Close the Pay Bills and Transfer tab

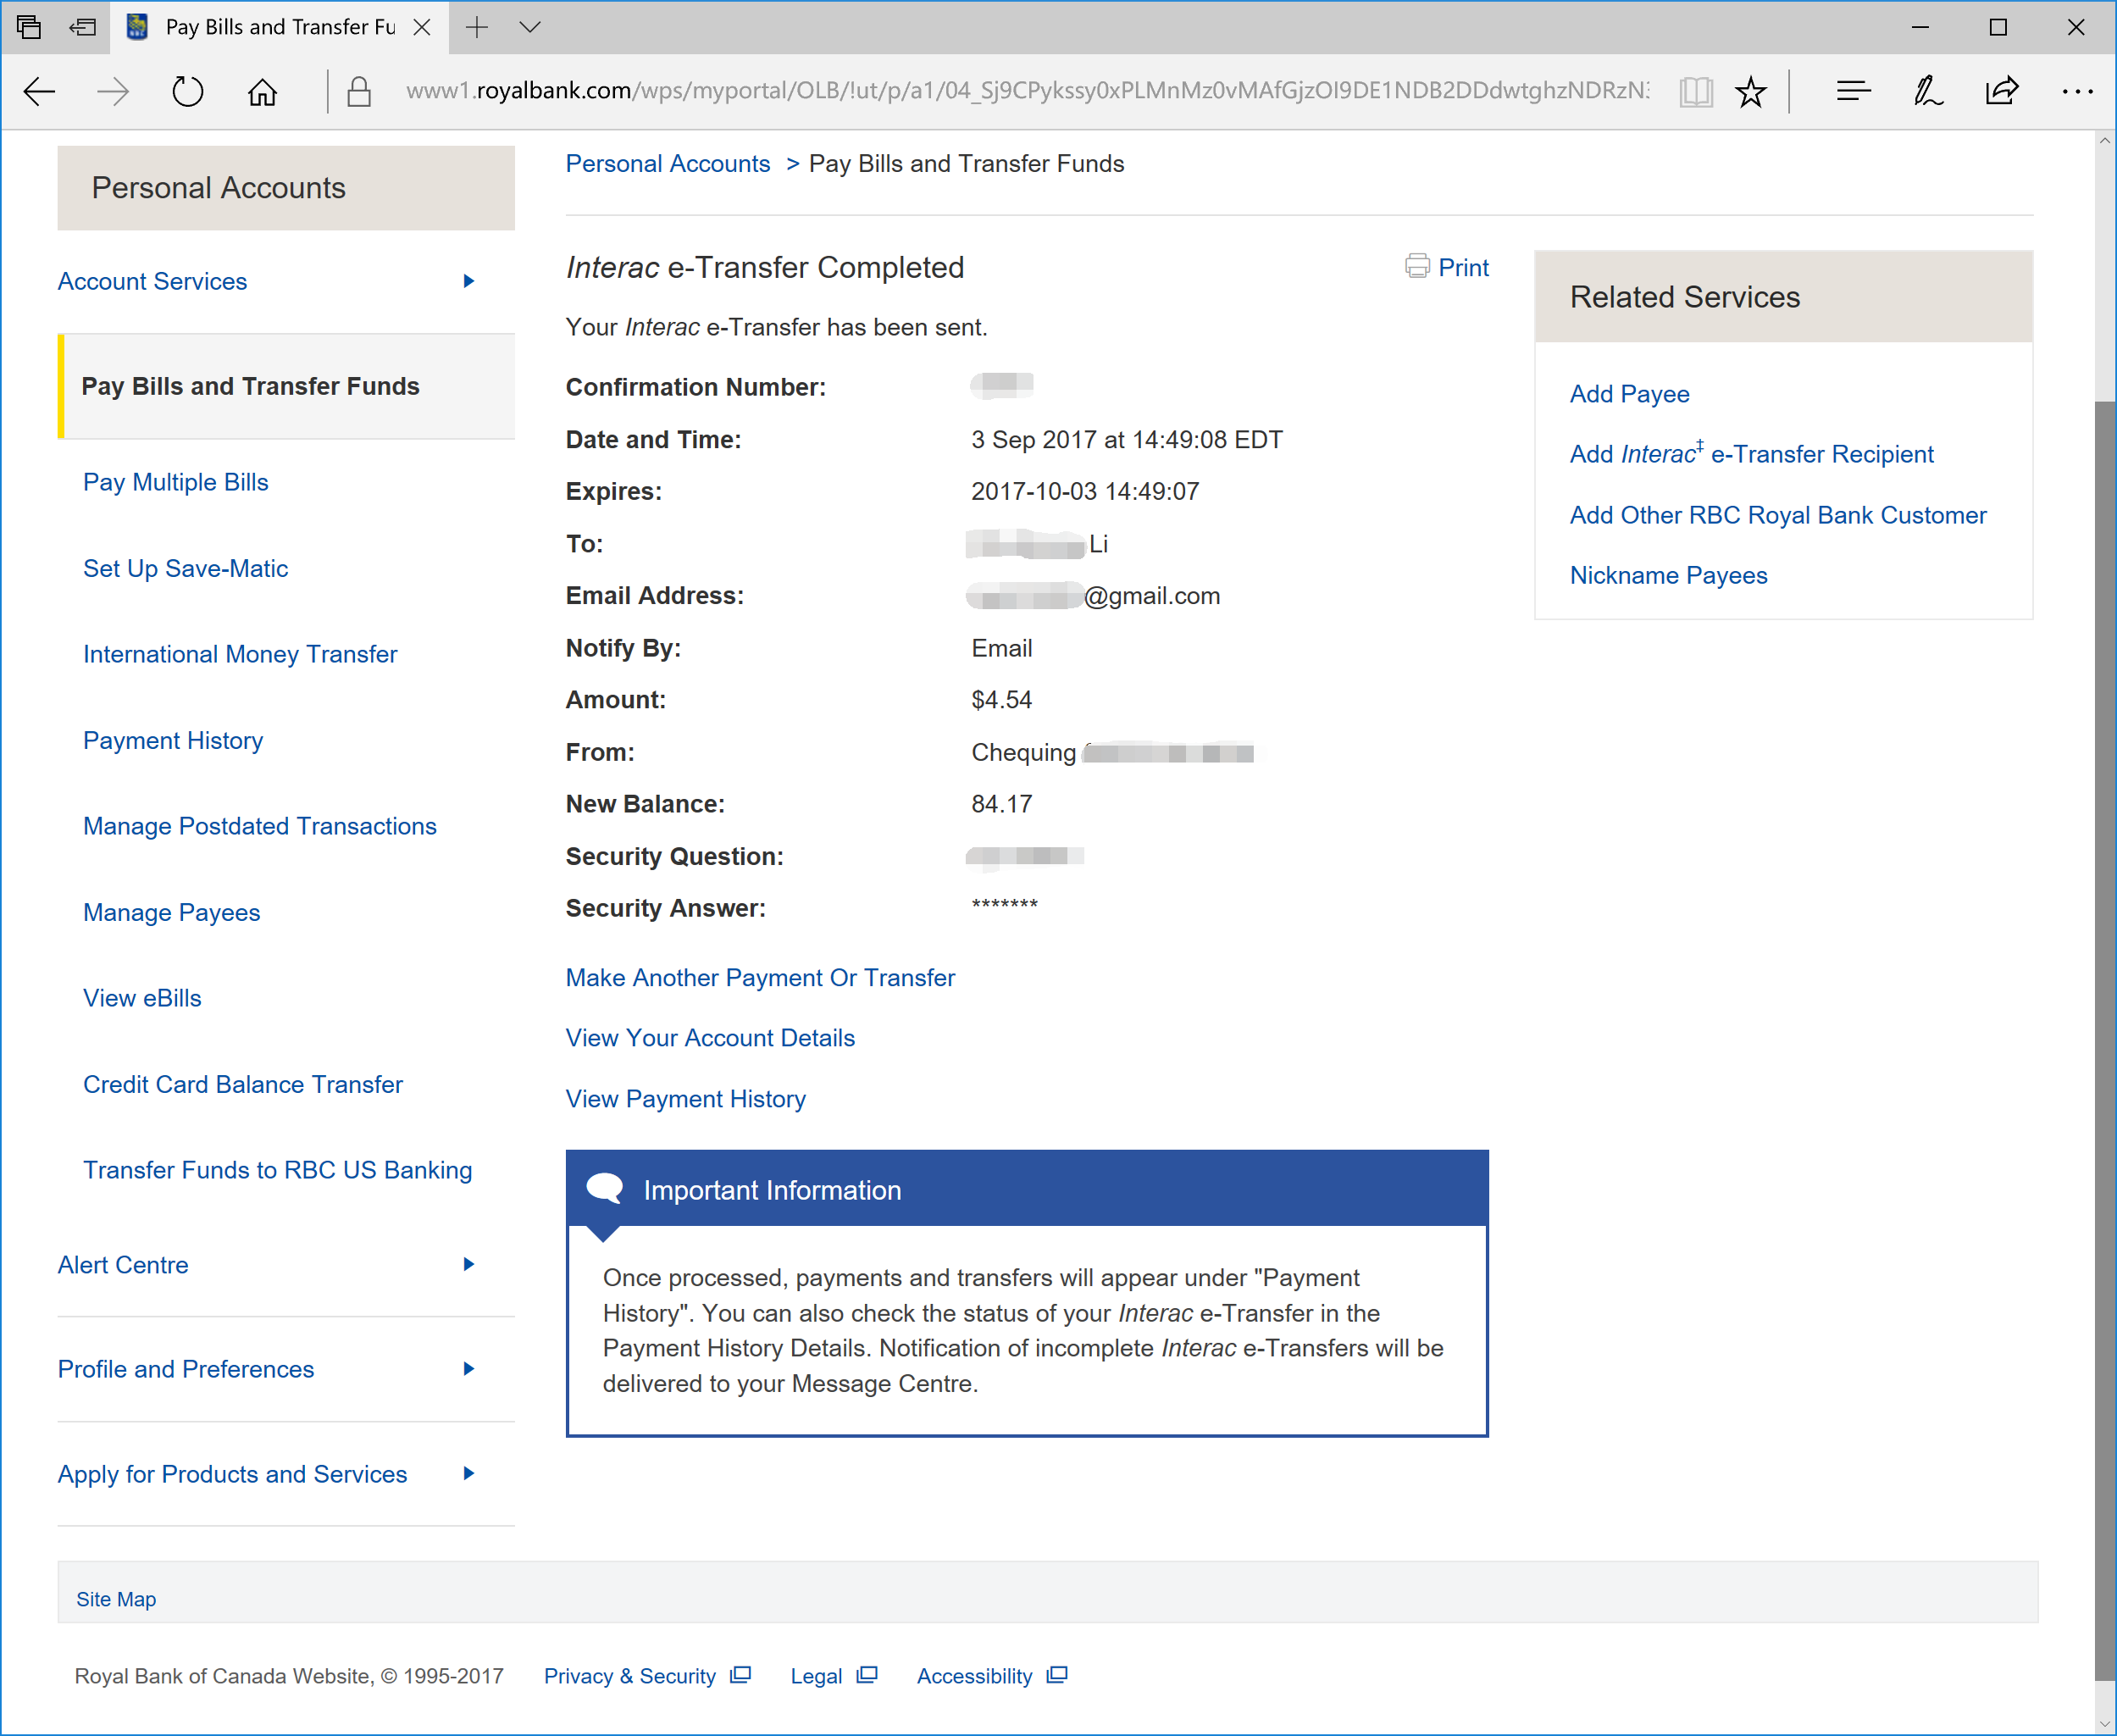click(422, 27)
